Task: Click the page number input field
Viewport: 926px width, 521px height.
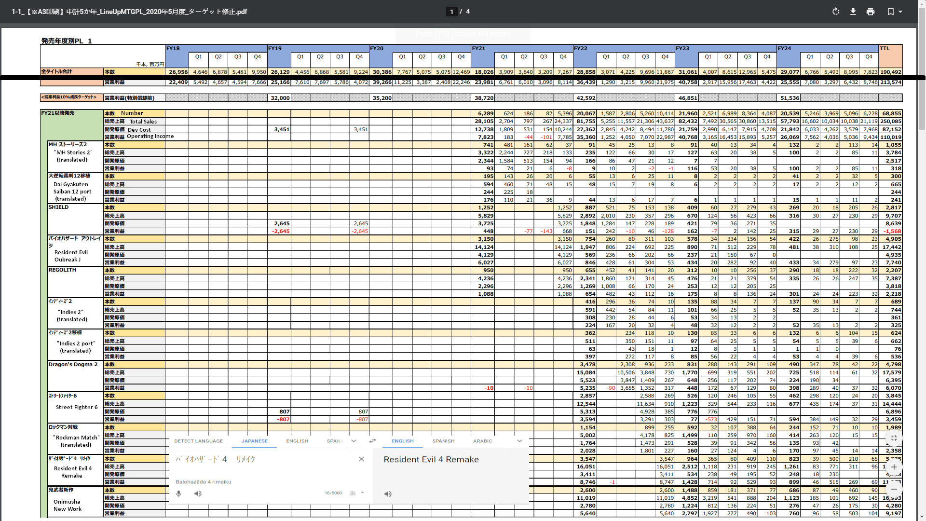Action: coord(451,12)
